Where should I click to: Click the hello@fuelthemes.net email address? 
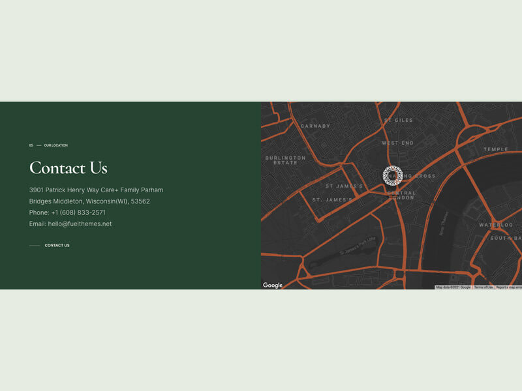click(80, 224)
